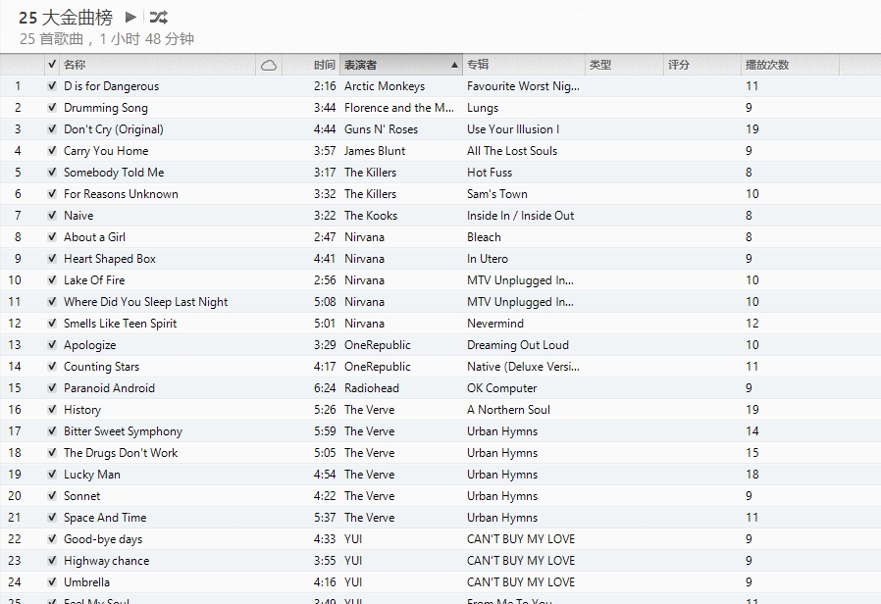Uncheck Bitter Sweet Symphony checkbox
This screenshot has width=881, height=604.
(52, 431)
